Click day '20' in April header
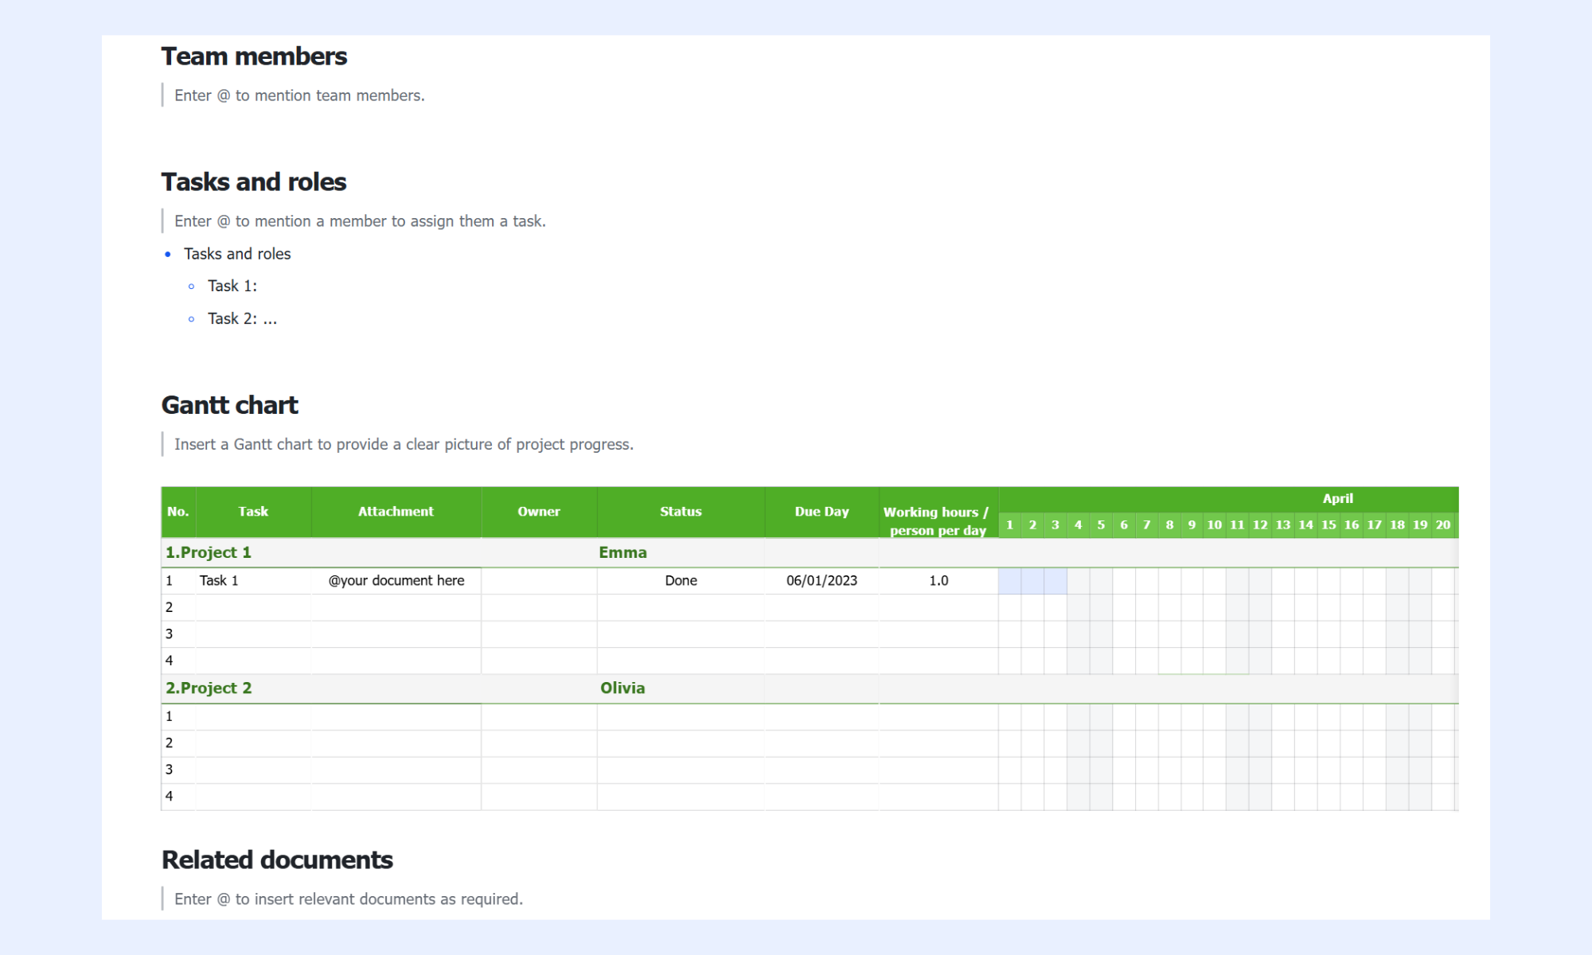This screenshot has height=955, width=1592. point(1443,525)
